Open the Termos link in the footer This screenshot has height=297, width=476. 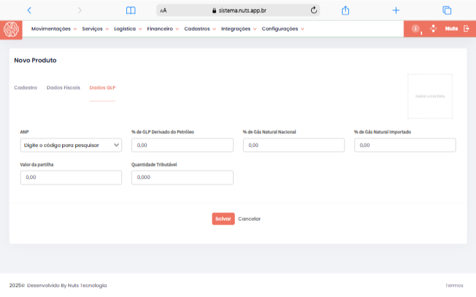pos(454,285)
